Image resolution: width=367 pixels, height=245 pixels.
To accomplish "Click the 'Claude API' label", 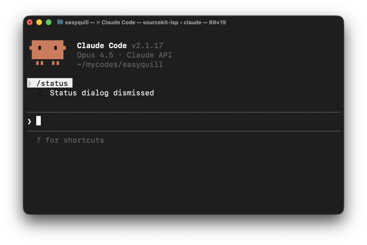I will point(149,55).
